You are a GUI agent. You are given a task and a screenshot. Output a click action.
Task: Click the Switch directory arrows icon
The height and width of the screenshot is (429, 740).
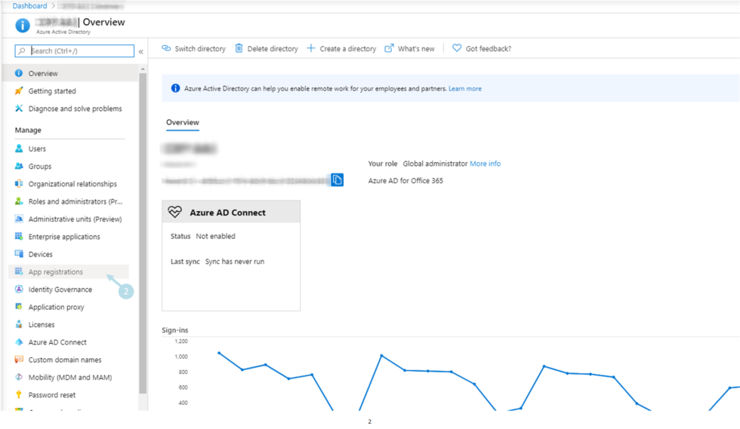click(166, 48)
